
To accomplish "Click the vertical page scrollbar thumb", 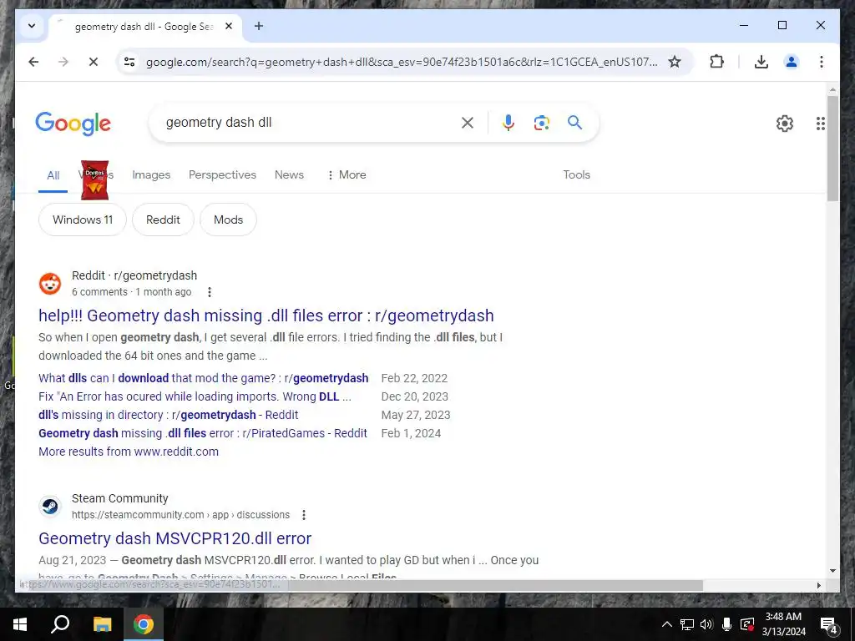I will [x=832, y=149].
